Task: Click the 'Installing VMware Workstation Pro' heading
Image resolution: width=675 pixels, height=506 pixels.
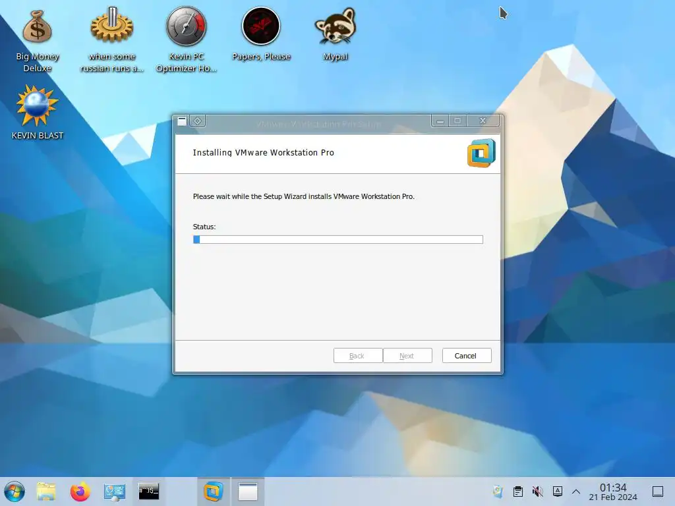Action: 264,152
